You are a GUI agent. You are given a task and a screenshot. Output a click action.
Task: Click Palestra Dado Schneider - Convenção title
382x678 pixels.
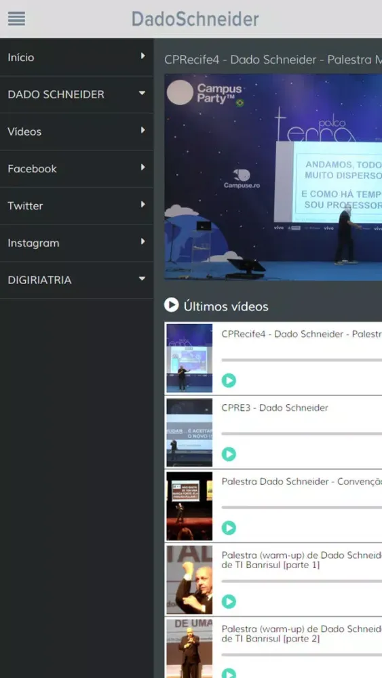coord(301,481)
